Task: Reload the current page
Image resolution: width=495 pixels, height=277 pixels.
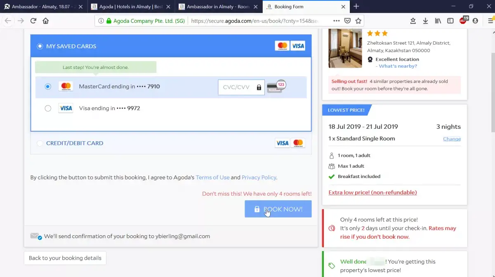Action: click(33, 21)
